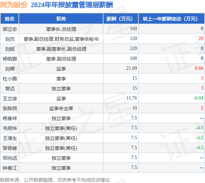Click 刘杰's salary value 120

pos(133,38)
